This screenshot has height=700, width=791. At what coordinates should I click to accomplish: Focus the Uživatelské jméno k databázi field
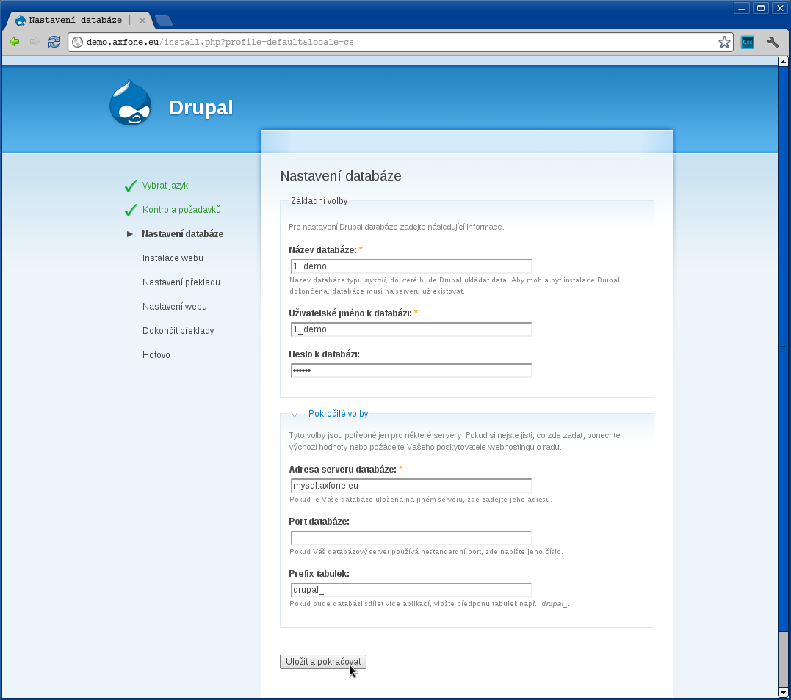[x=411, y=329]
